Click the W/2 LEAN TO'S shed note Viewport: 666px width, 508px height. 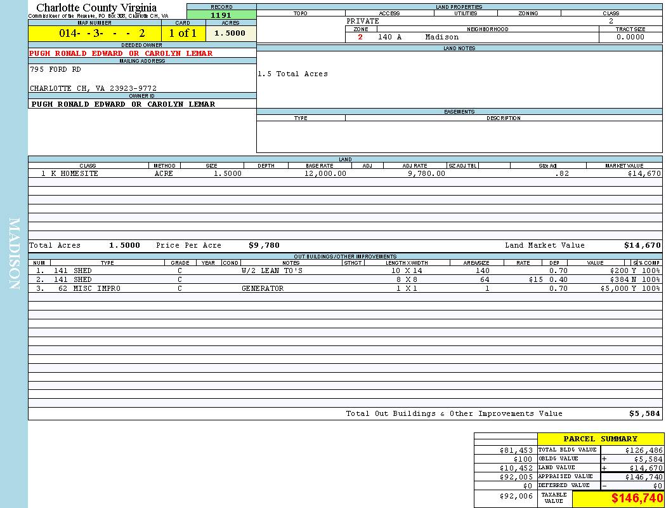[x=272, y=271]
